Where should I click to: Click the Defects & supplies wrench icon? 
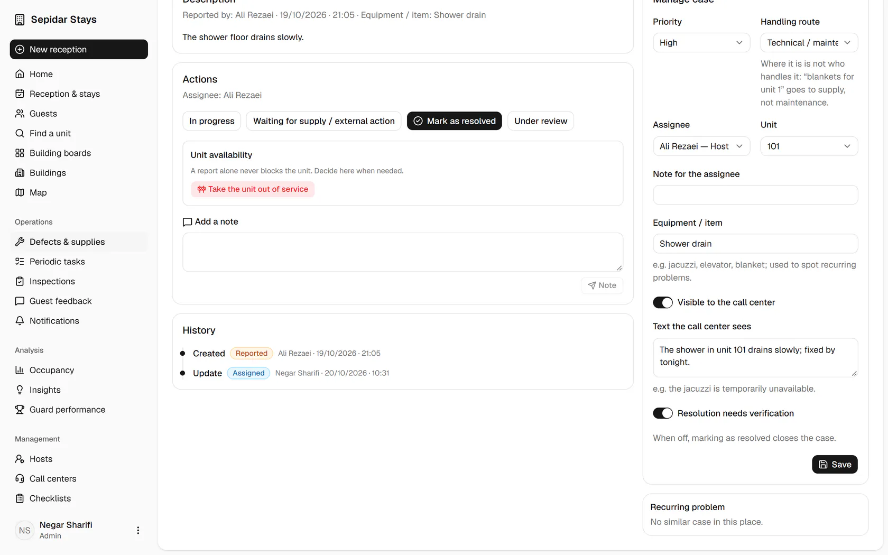coord(20,242)
